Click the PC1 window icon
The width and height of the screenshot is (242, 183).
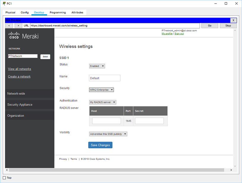pos(4,3)
